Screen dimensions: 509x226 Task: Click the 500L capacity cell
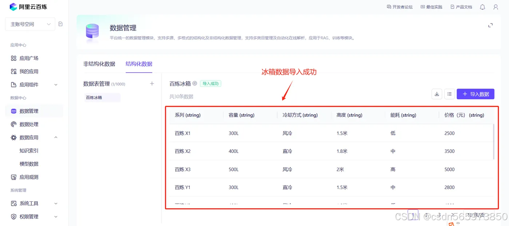tap(234, 169)
